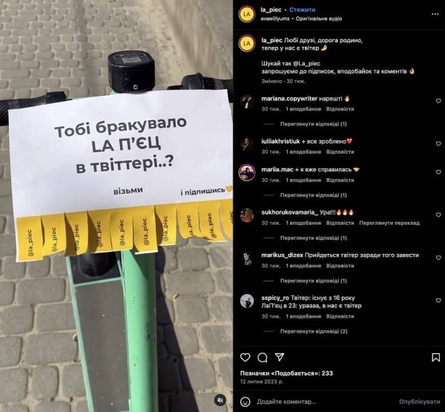Open Оригінальне аудіо audio link
Image resolution: width=445 pixels, height=412 pixels.
[319, 19]
